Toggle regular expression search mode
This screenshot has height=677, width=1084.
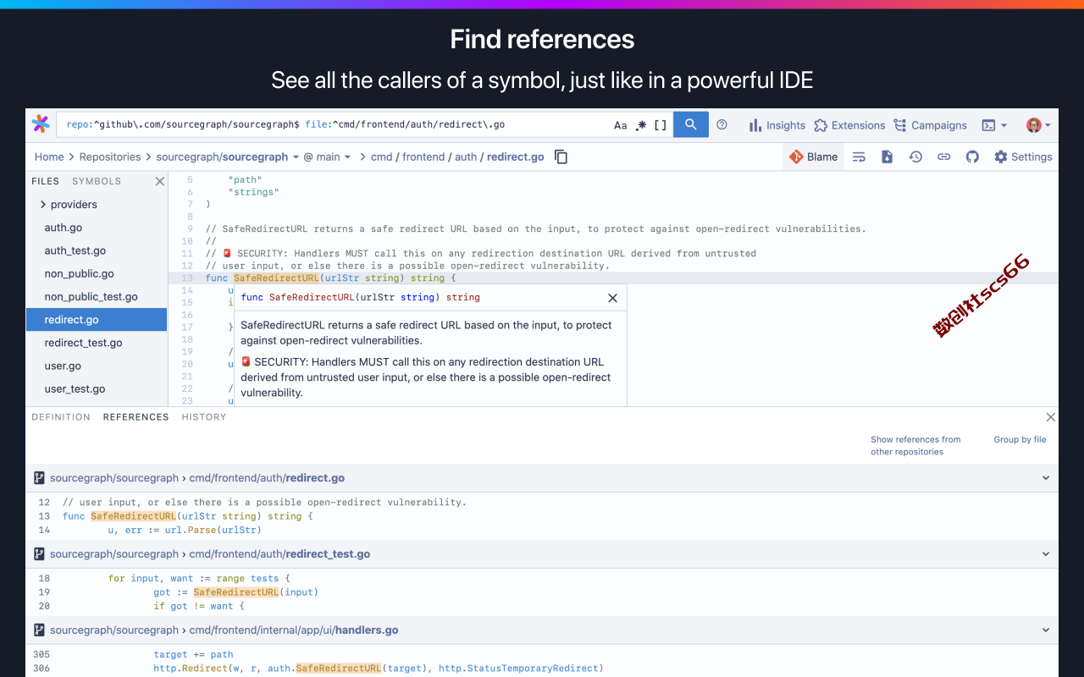coord(641,125)
